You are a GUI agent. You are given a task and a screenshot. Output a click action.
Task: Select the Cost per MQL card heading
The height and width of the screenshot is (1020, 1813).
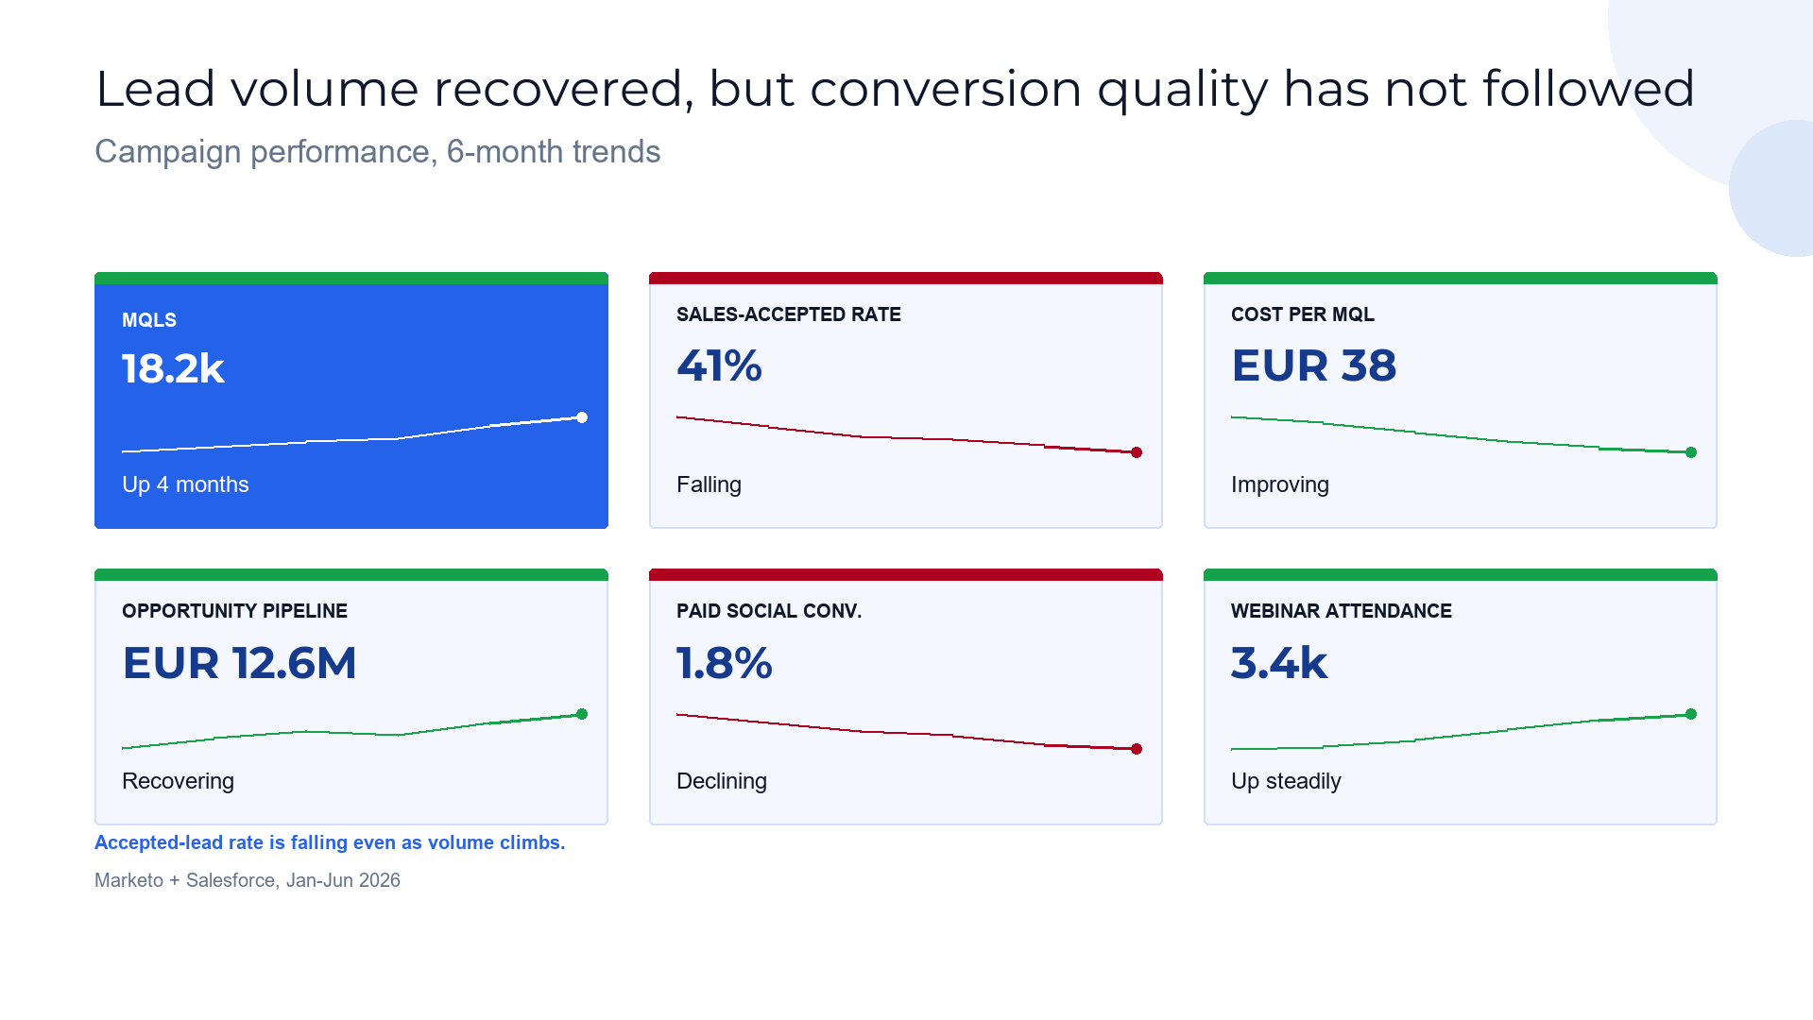1302,314
